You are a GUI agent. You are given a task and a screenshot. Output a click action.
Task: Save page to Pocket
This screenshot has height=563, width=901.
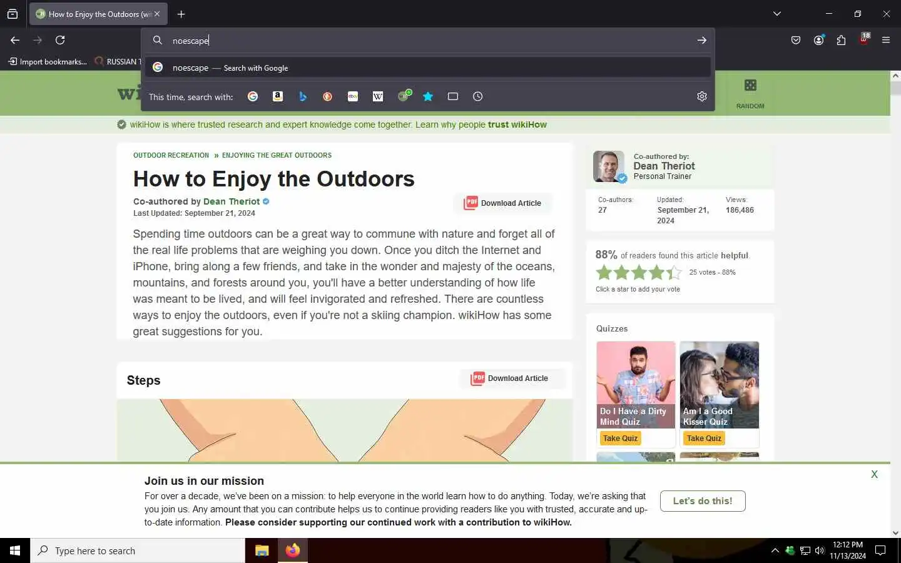[796, 40]
